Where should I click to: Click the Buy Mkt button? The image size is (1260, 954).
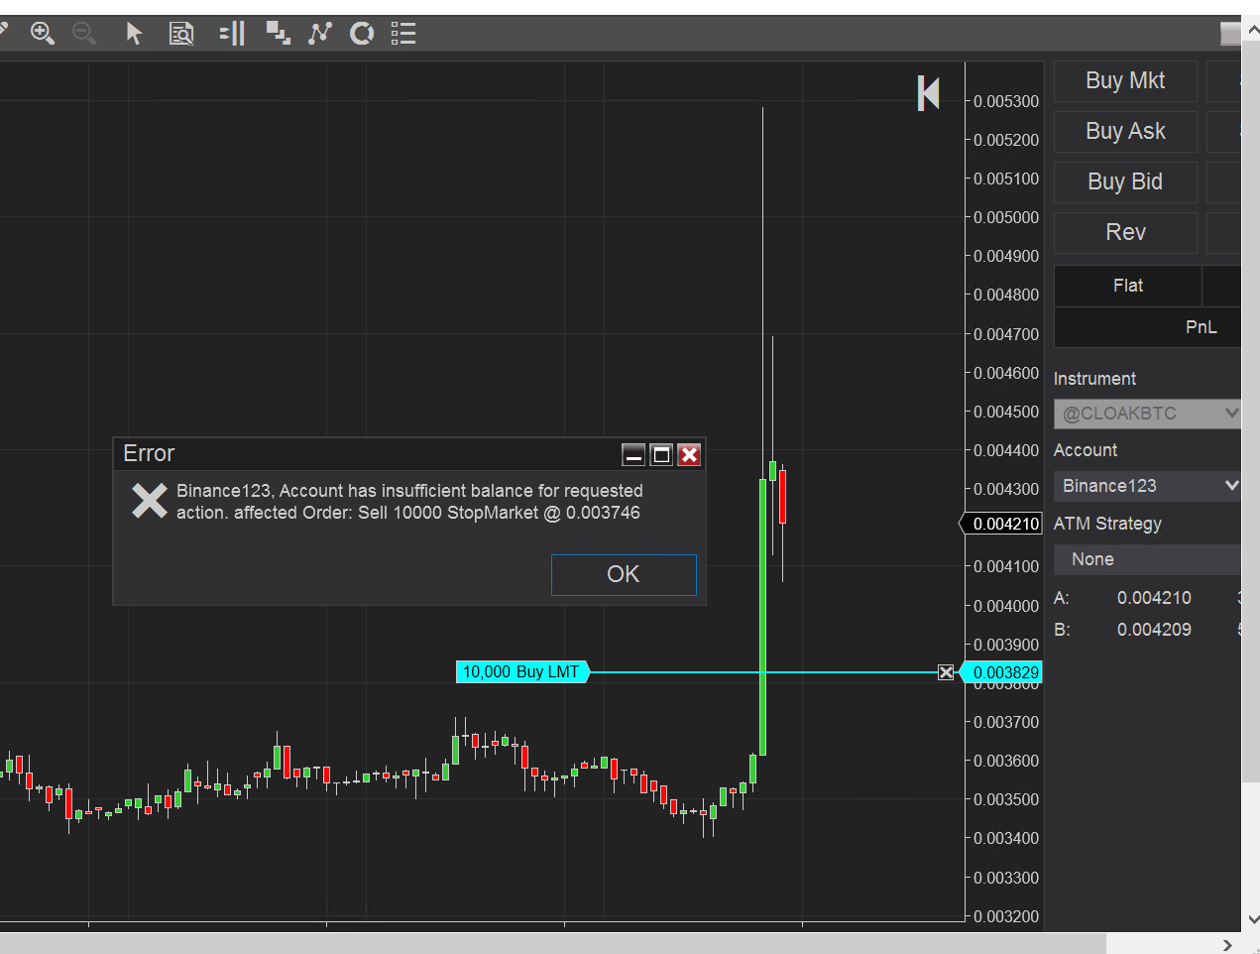click(x=1125, y=81)
